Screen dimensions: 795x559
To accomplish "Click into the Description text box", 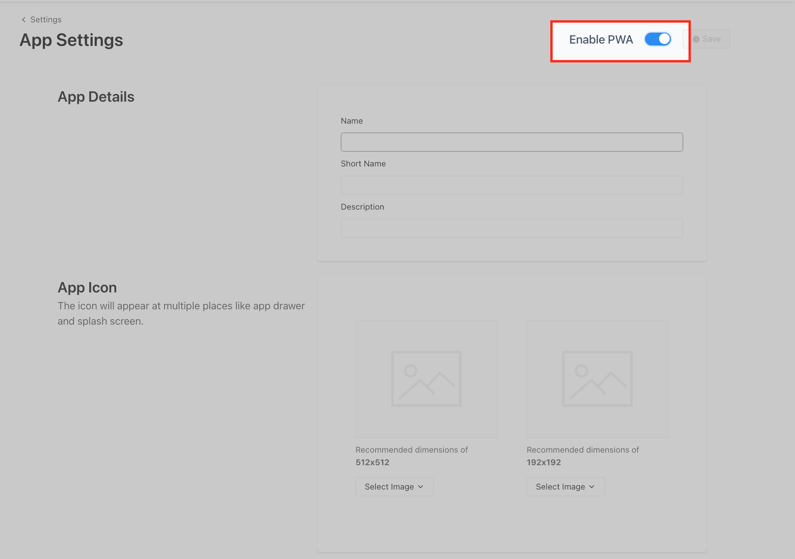I will click(x=511, y=228).
